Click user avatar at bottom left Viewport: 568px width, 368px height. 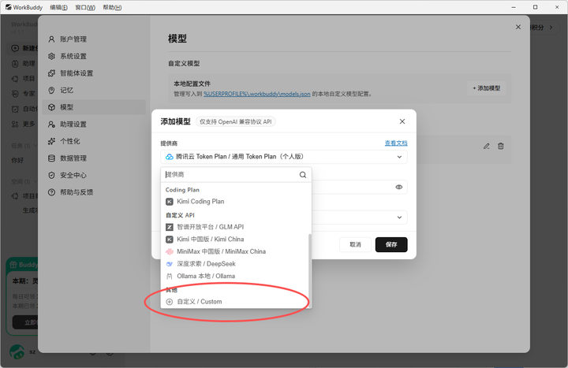[17, 351]
